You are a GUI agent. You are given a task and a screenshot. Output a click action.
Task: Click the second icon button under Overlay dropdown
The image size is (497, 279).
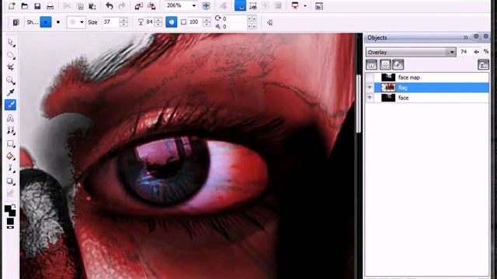385,65
